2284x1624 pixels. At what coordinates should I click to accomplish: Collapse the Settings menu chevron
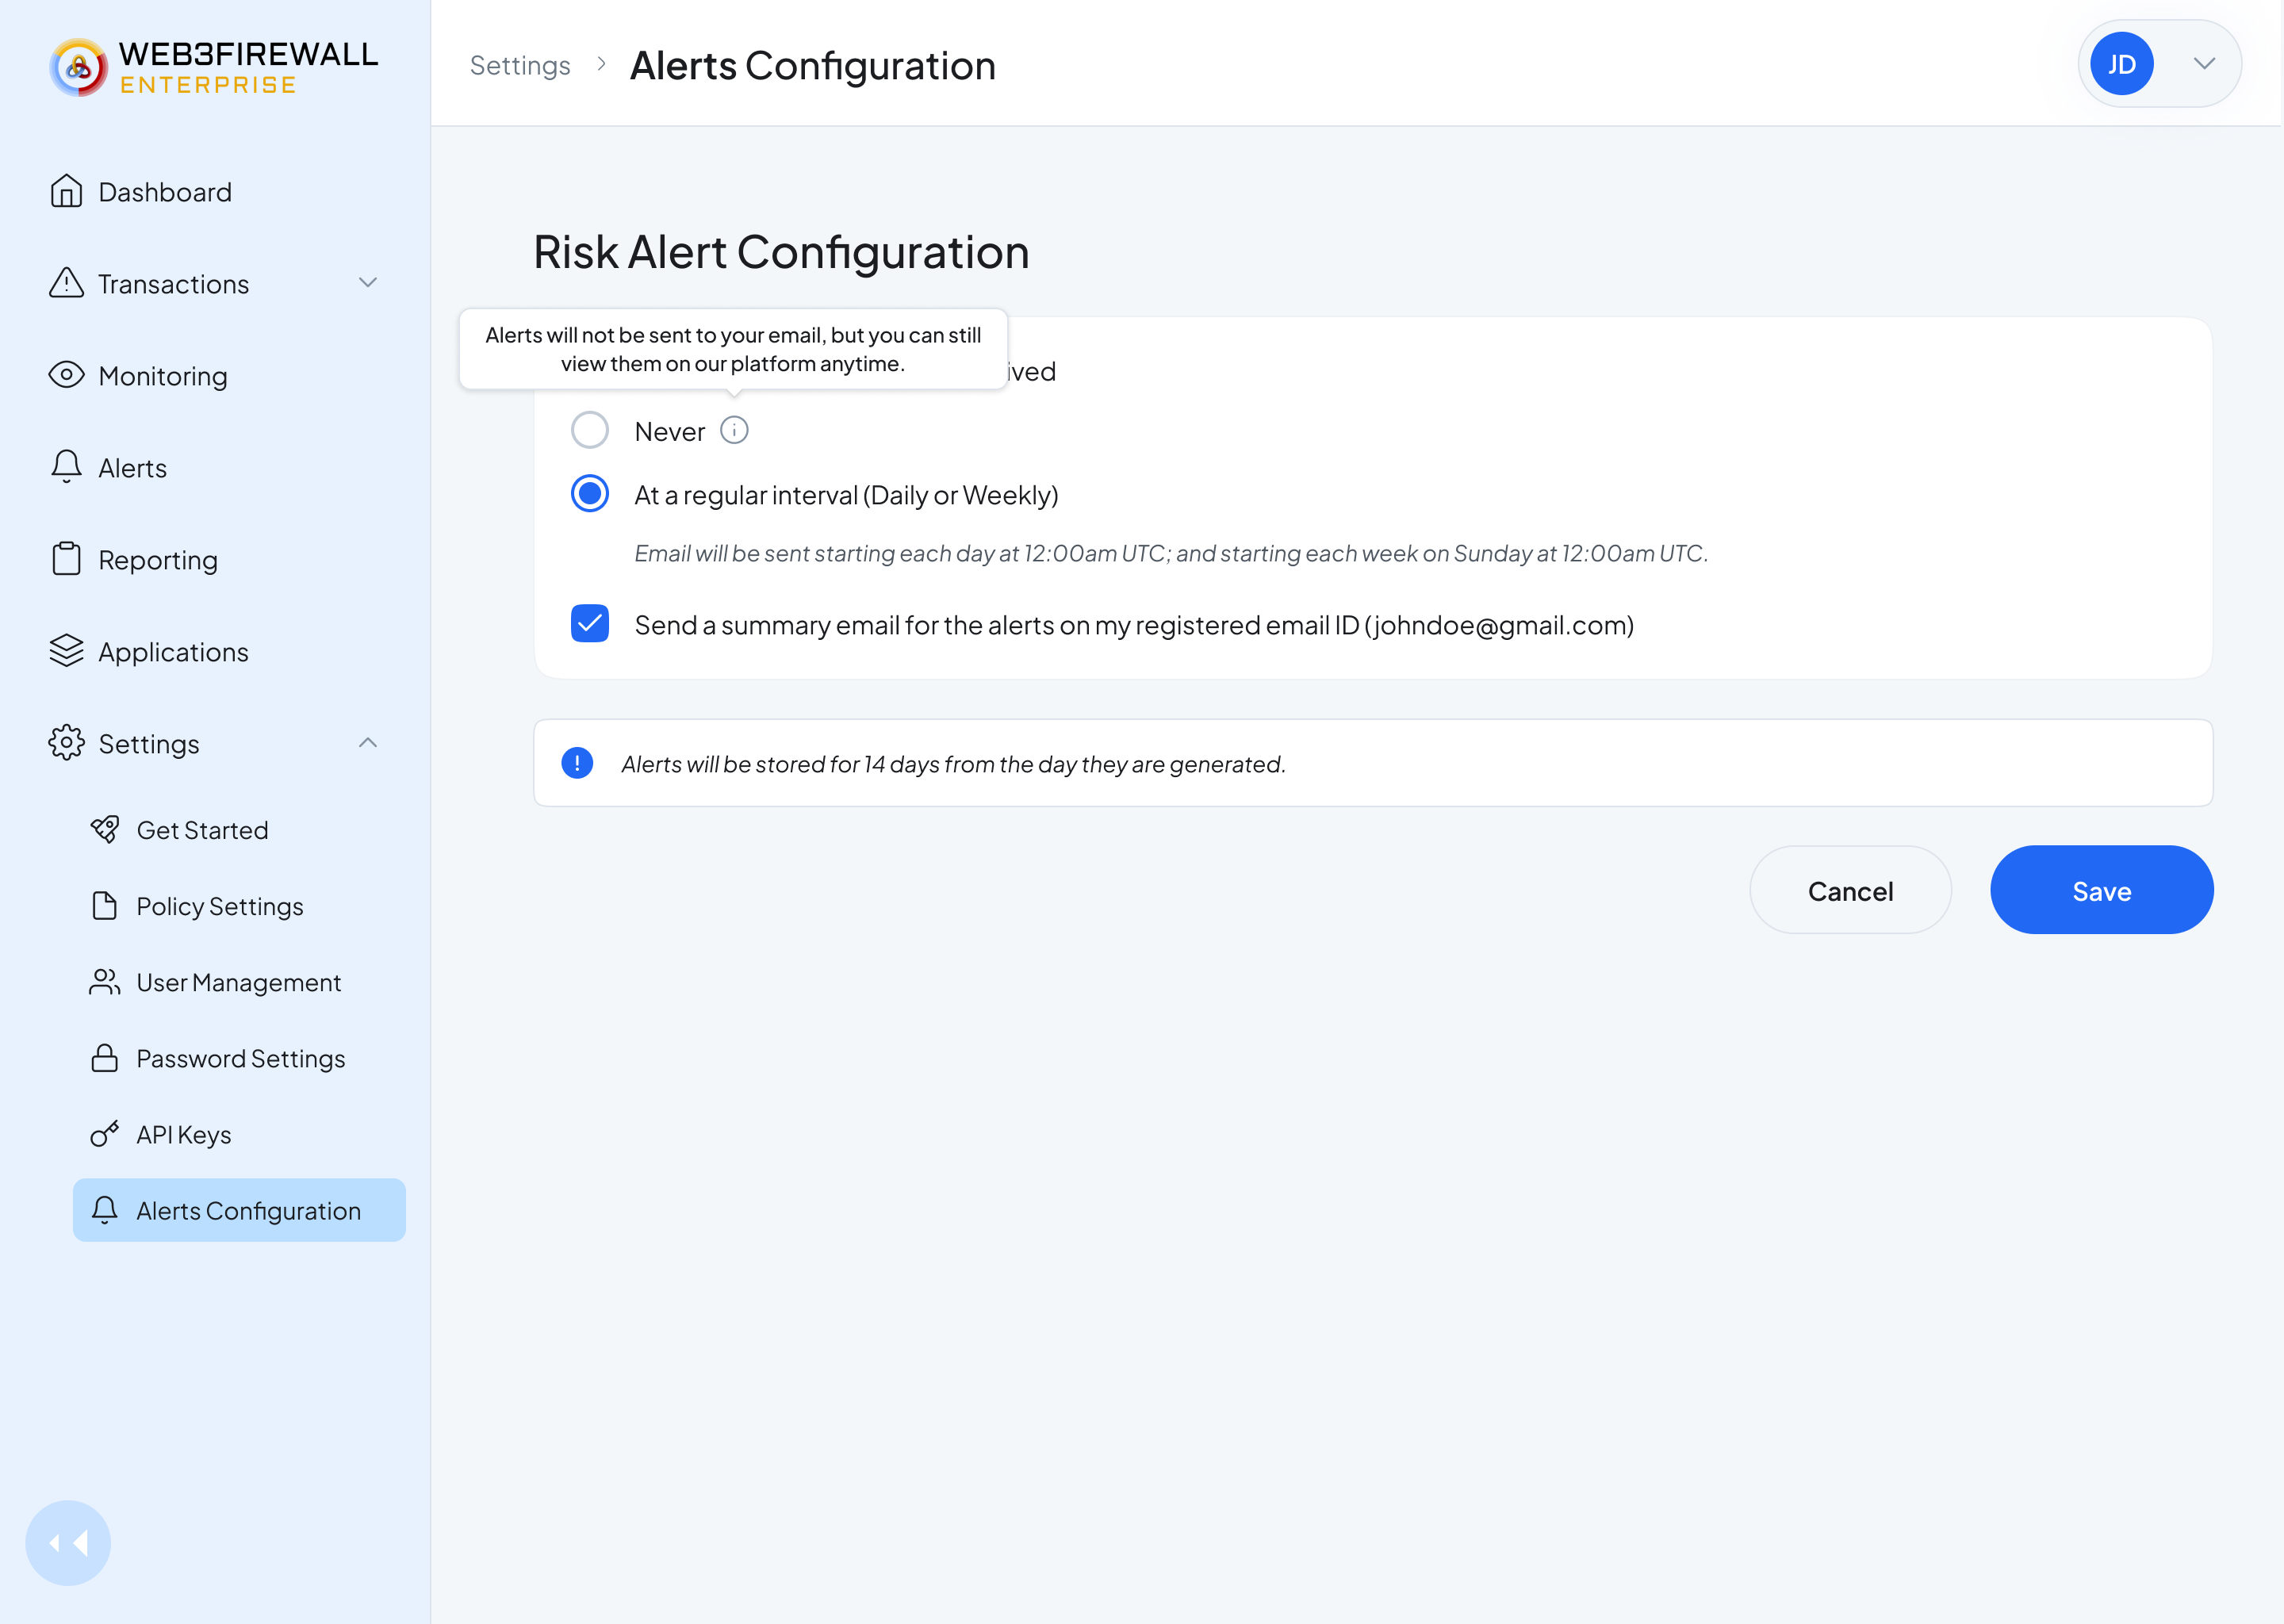click(368, 743)
